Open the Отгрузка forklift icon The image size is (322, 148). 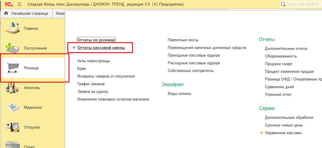coord(13,127)
